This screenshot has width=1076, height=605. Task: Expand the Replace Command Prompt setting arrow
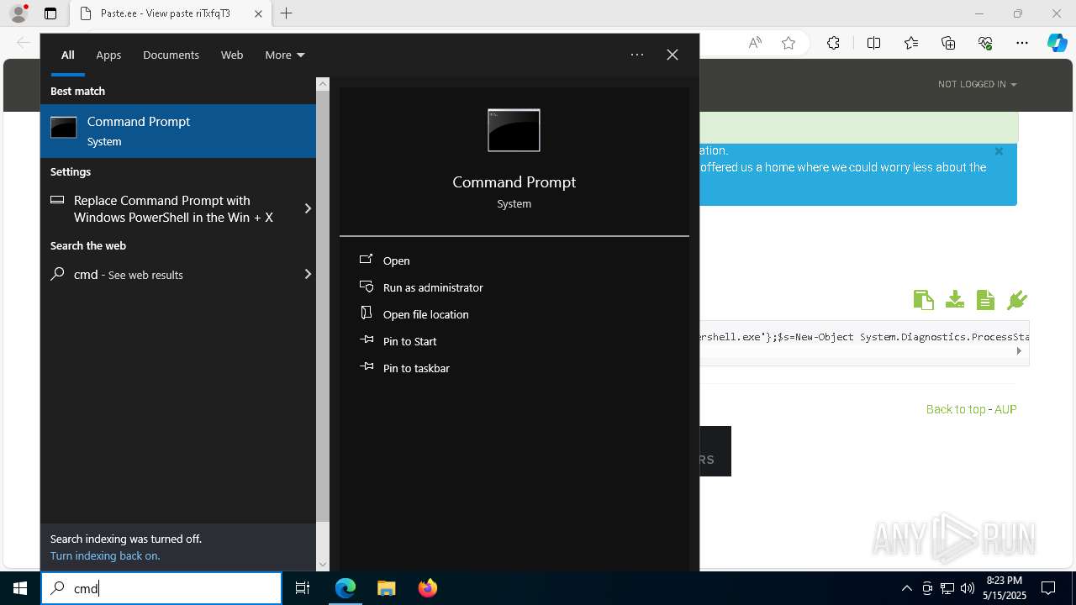pos(308,208)
